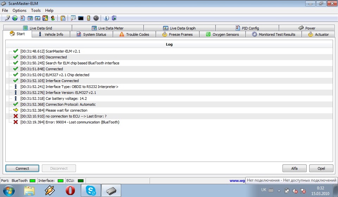
Task: Open the Help menu
Action: click(49, 10)
